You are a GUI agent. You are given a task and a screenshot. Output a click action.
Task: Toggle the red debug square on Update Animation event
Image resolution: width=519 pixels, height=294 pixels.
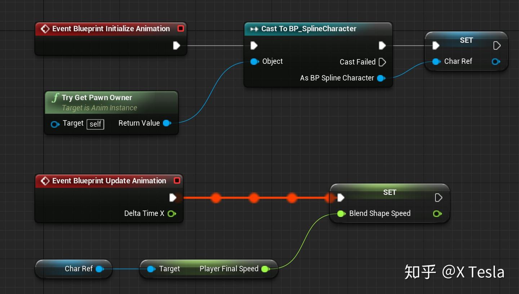click(177, 181)
